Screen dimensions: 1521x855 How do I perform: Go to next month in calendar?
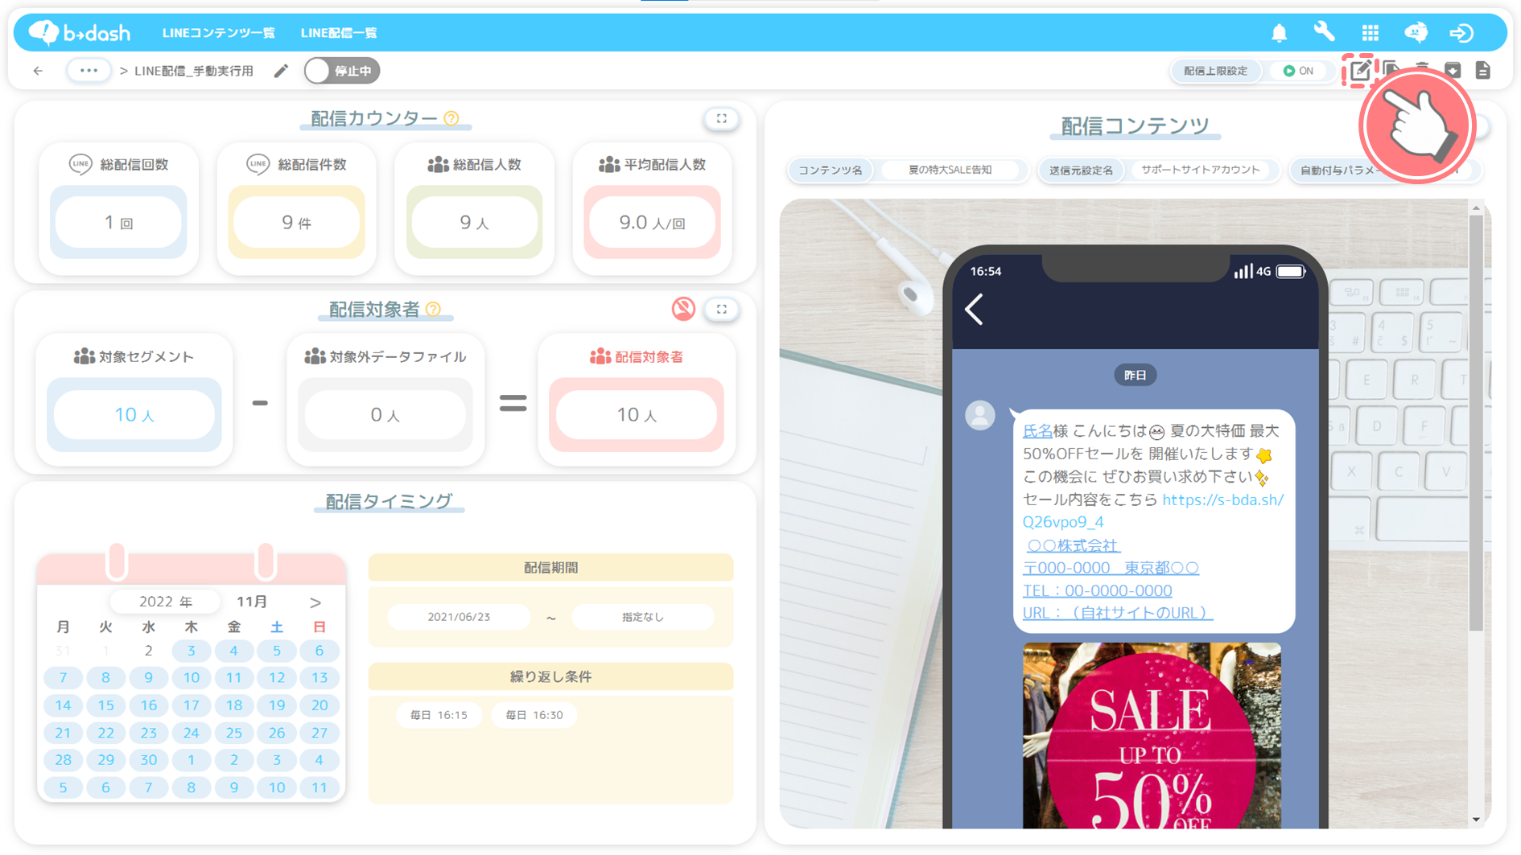[315, 602]
